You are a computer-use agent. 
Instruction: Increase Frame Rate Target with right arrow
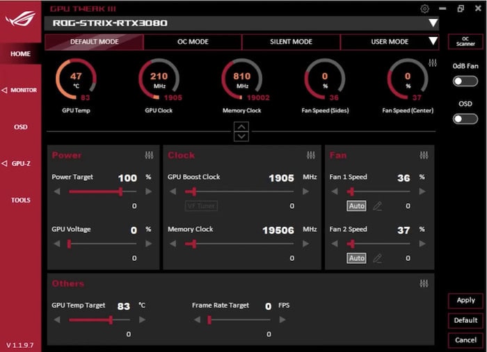282,319
